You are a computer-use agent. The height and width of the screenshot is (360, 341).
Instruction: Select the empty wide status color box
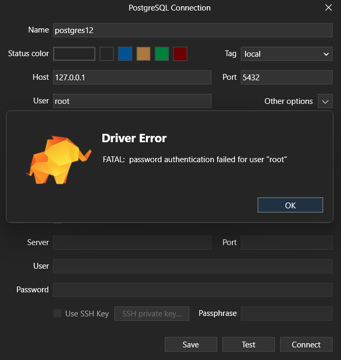point(74,54)
